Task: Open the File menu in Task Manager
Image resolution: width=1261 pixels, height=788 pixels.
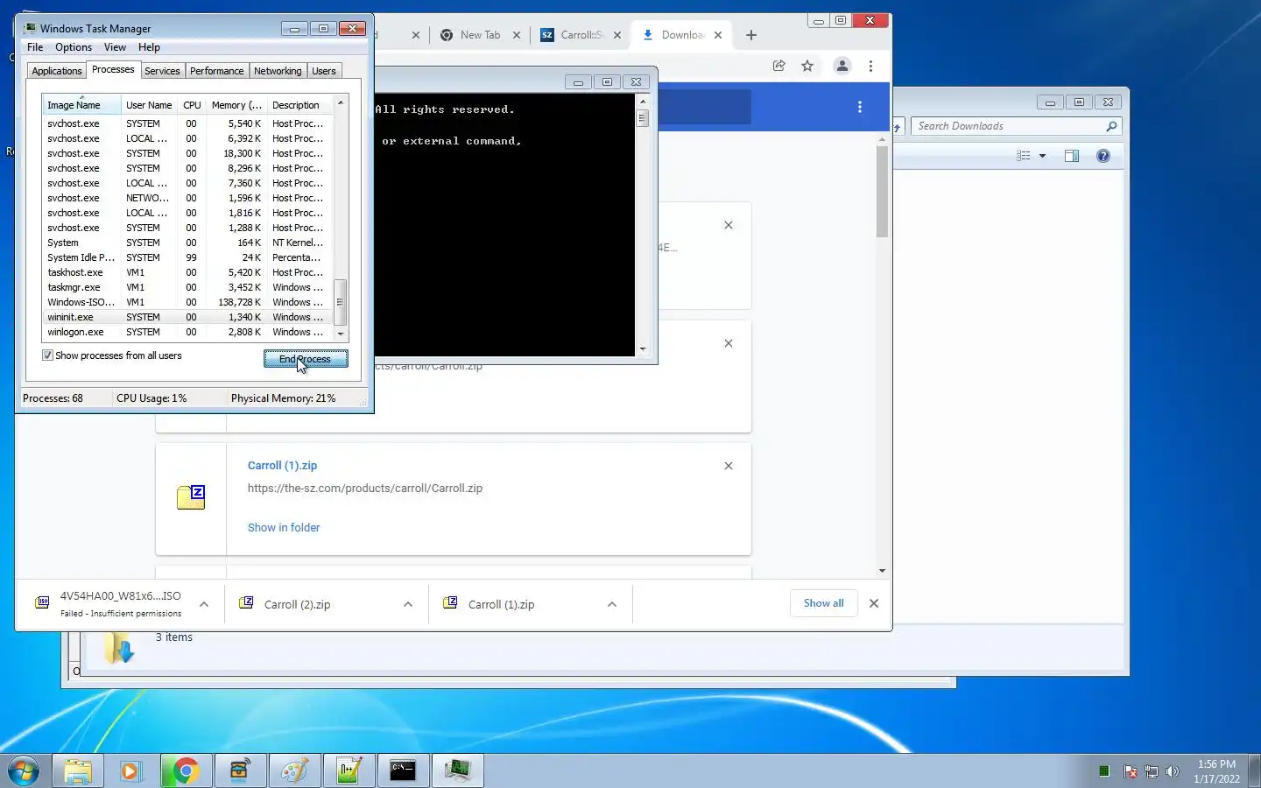Action: (x=35, y=47)
